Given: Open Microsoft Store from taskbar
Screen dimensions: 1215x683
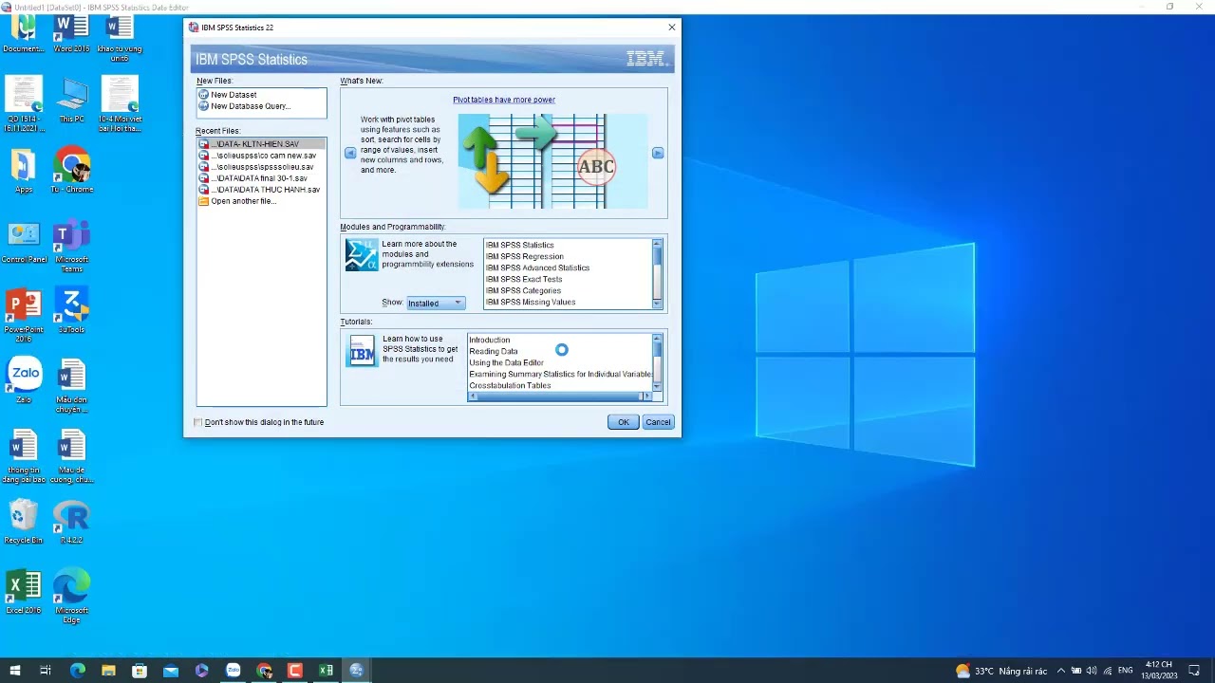Looking at the screenshot, I should 140,671.
